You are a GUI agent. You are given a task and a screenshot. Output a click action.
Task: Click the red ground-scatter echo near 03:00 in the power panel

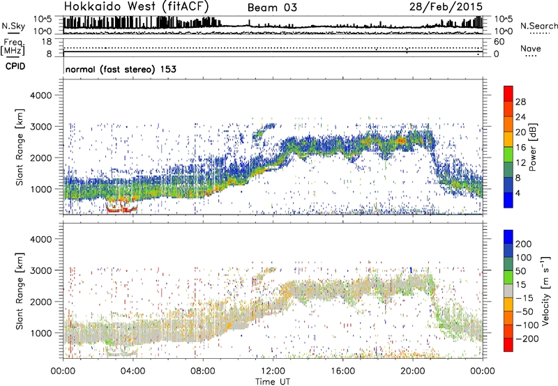click(121, 209)
